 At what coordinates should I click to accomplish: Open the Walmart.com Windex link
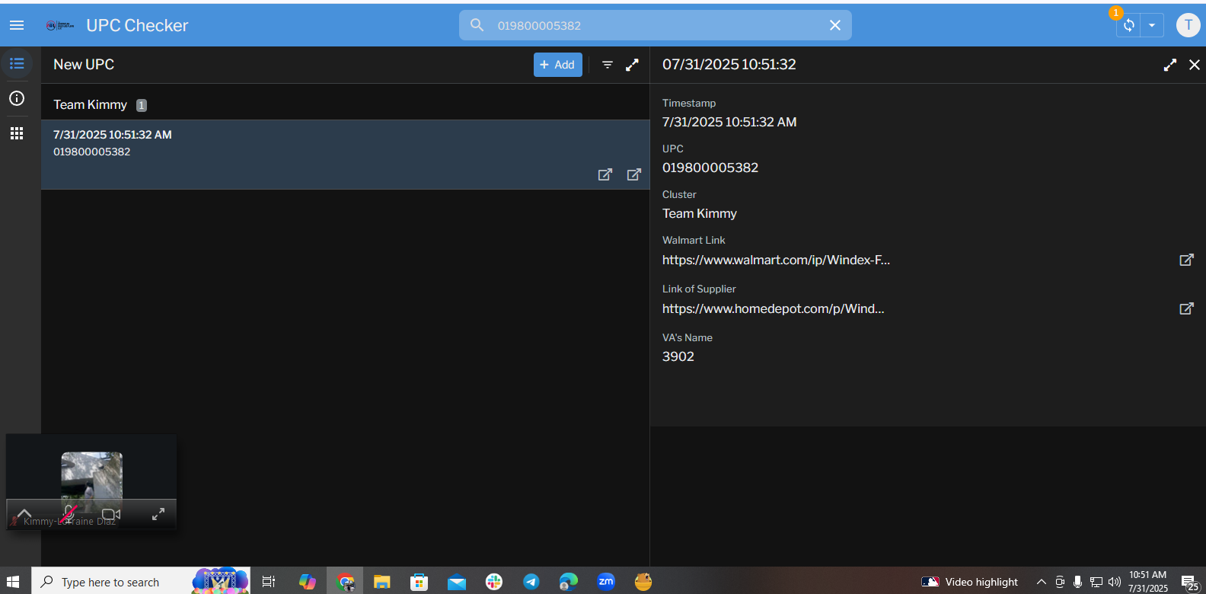pos(775,260)
